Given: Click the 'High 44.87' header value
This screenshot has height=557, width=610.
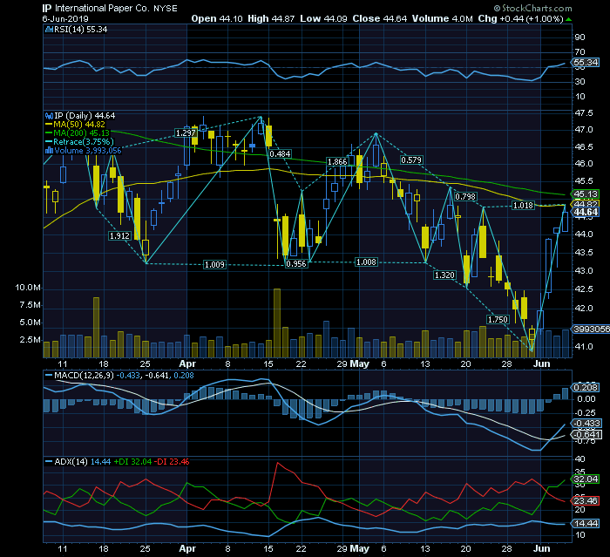Looking at the screenshot, I should 271,18.
